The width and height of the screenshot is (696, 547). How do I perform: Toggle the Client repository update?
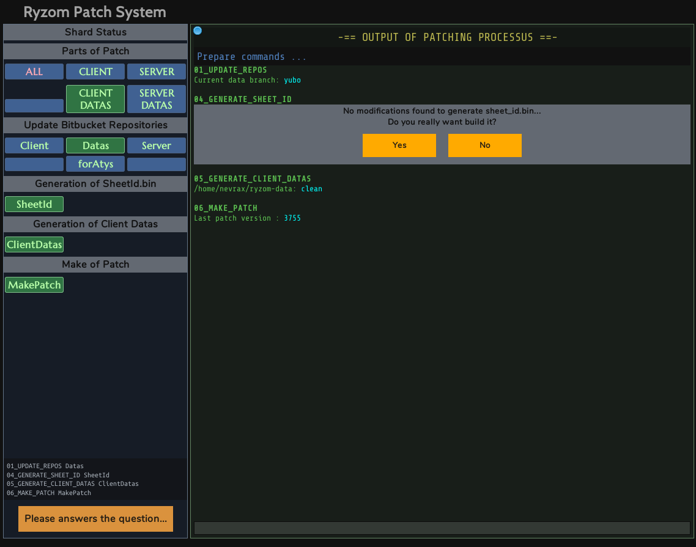click(x=34, y=145)
